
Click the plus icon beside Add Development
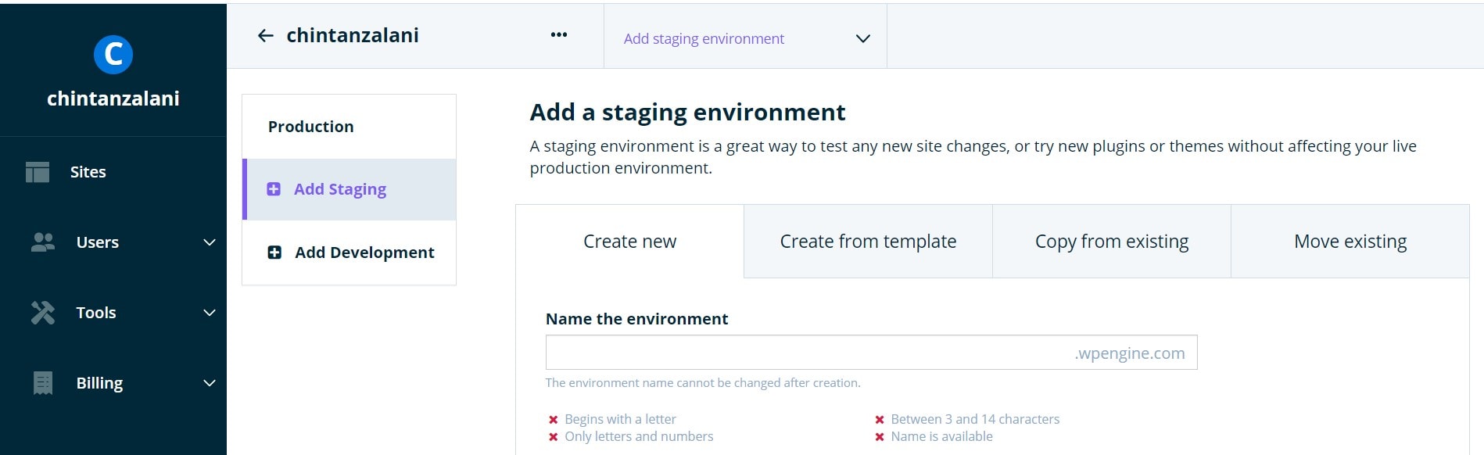[x=274, y=253]
